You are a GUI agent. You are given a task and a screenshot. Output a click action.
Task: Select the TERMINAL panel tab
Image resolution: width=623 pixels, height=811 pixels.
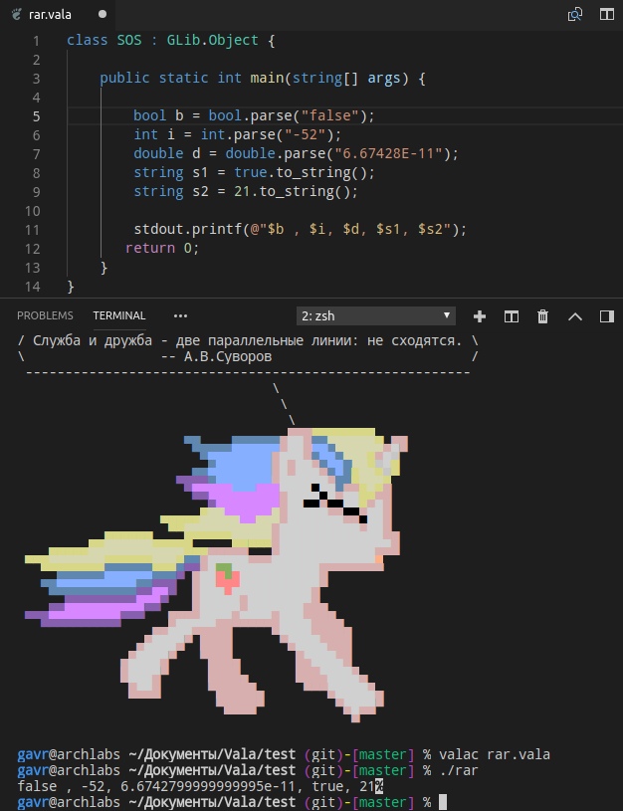119,315
